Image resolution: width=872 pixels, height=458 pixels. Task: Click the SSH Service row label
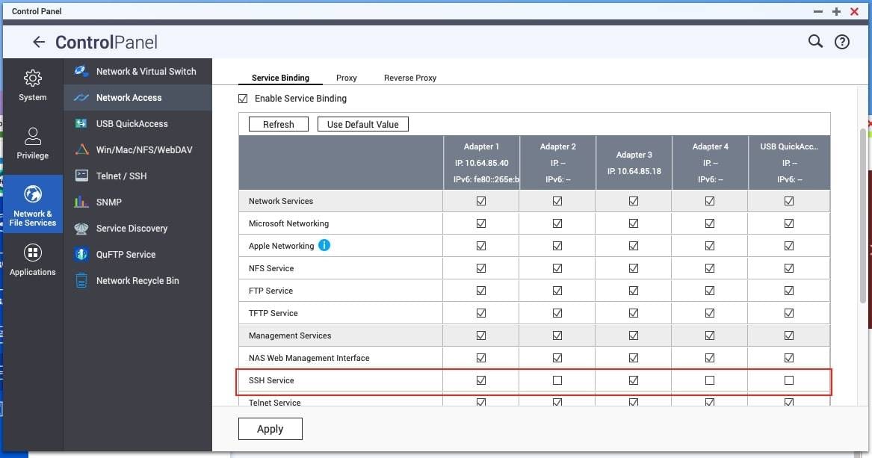[271, 380]
